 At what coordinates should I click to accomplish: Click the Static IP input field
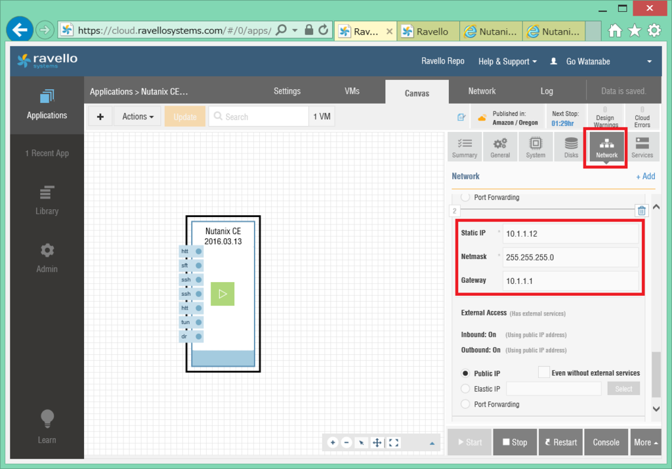point(570,234)
